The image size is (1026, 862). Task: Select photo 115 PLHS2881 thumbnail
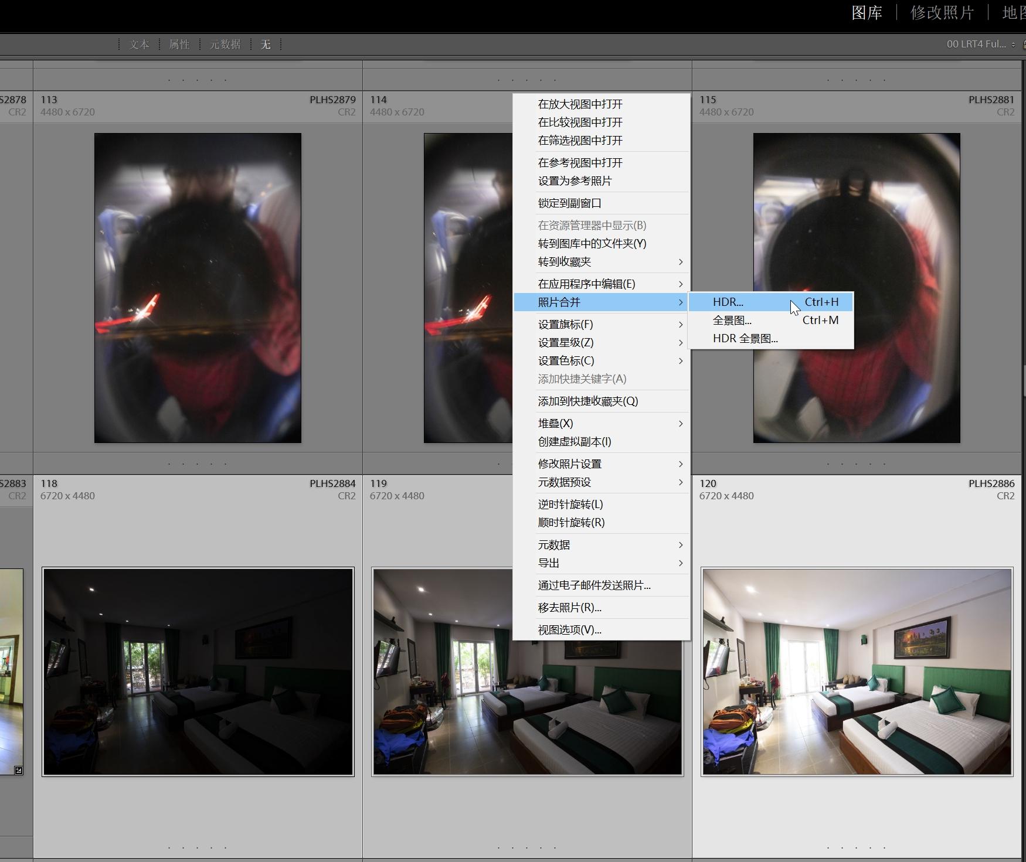coord(857,288)
